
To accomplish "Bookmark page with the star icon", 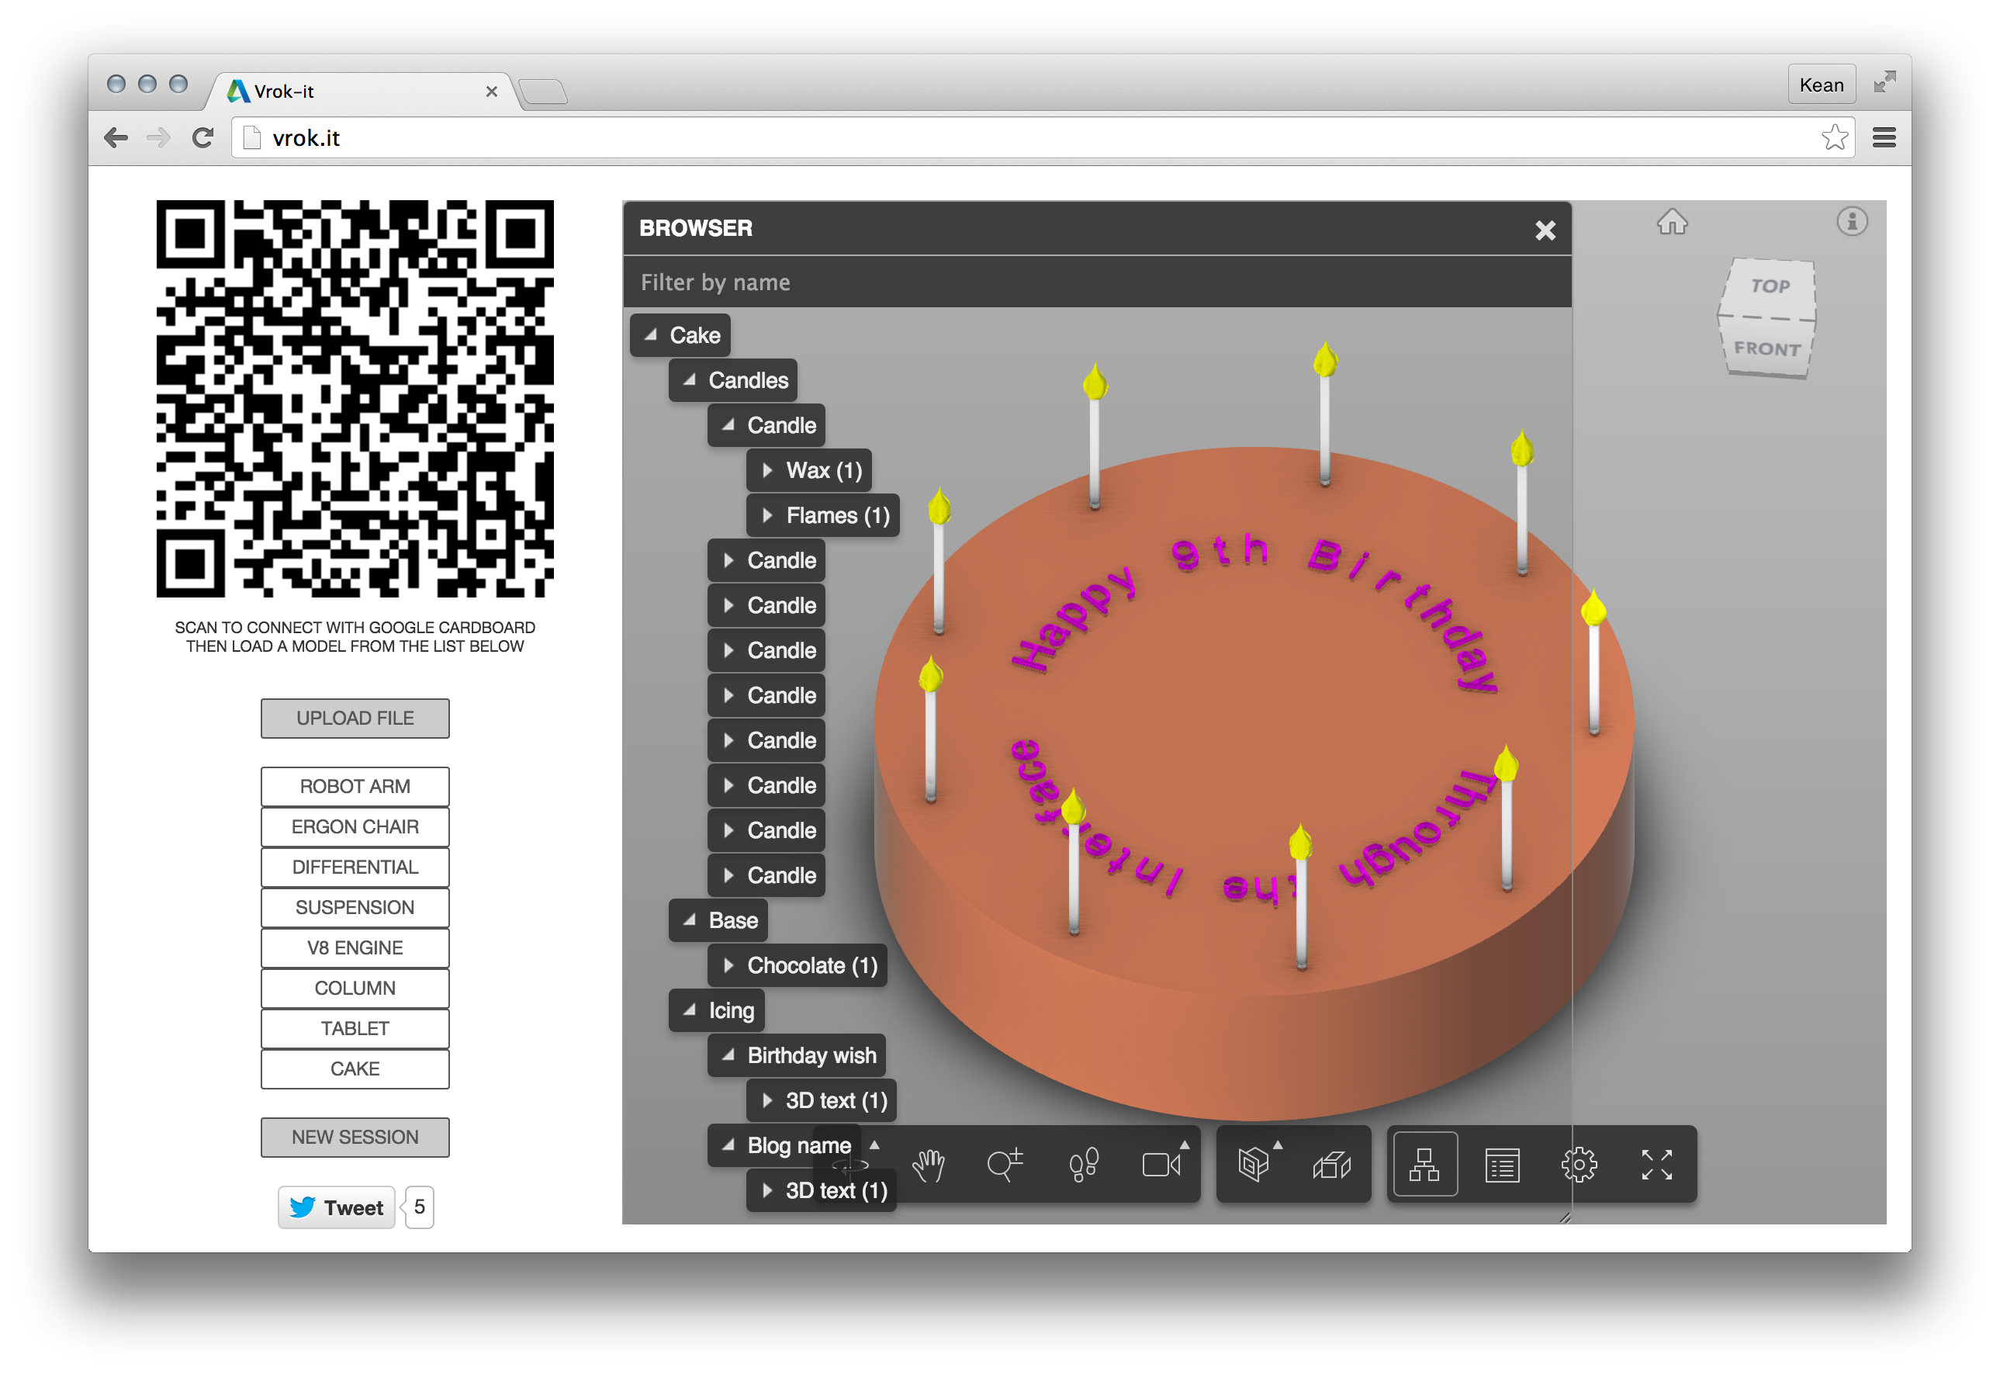I will point(1834,138).
